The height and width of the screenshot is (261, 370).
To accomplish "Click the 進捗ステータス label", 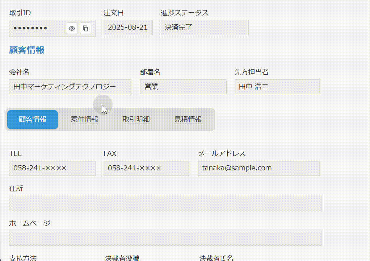I will pyautogui.click(x=185, y=13).
